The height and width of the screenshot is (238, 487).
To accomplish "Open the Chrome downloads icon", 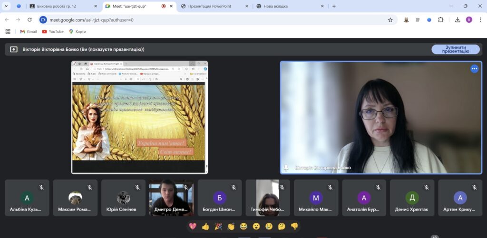I will [457, 20].
